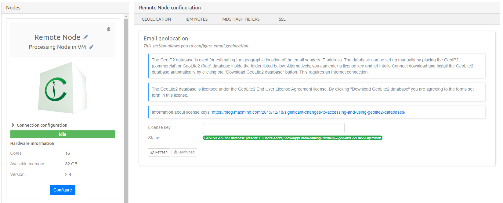503x203 pixels.
Task: Click the green idle status bar
Action: point(63,134)
